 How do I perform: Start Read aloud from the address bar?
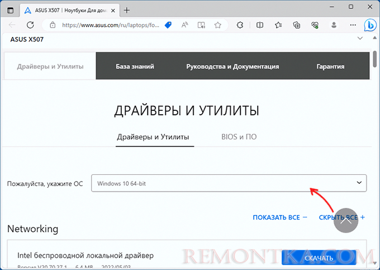pos(184,25)
